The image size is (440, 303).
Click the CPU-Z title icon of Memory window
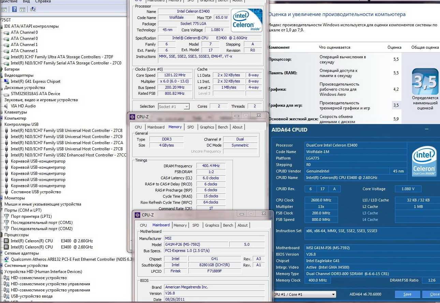(132, 117)
